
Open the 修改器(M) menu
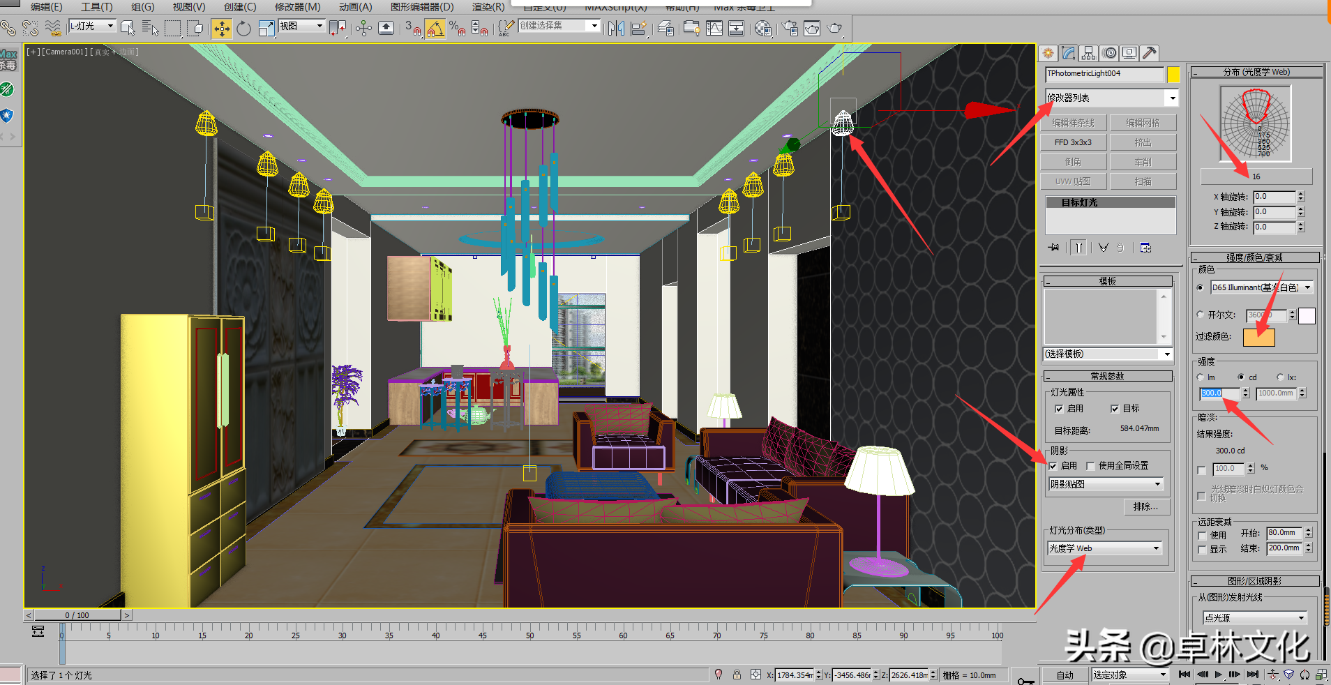coord(297,6)
